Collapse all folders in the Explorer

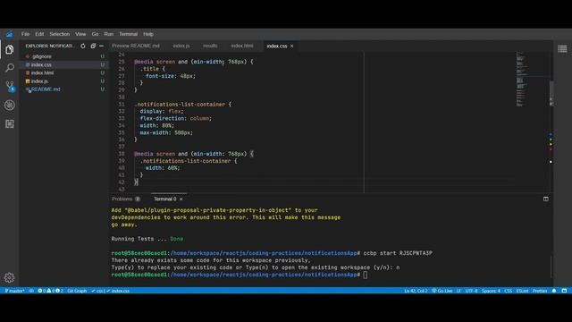pos(93,46)
